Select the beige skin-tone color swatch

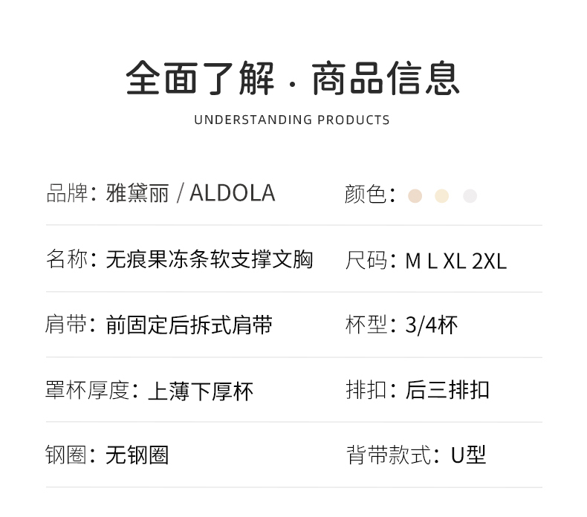(415, 196)
